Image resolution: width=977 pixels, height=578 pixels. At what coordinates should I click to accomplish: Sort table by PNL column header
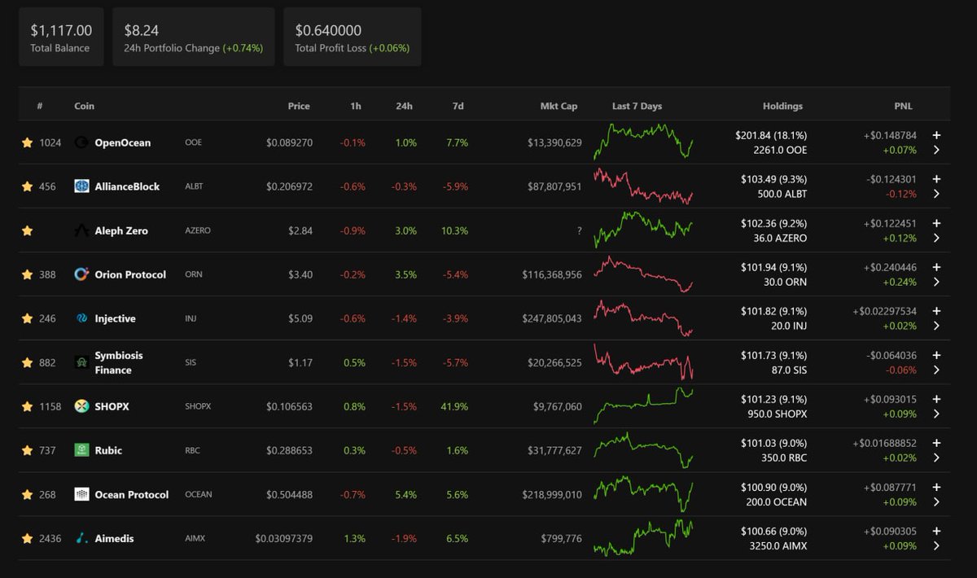tap(904, 106)
